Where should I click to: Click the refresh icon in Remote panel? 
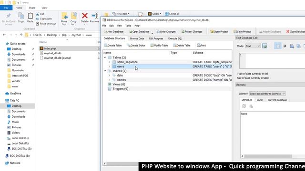click(x=244, y=106)
